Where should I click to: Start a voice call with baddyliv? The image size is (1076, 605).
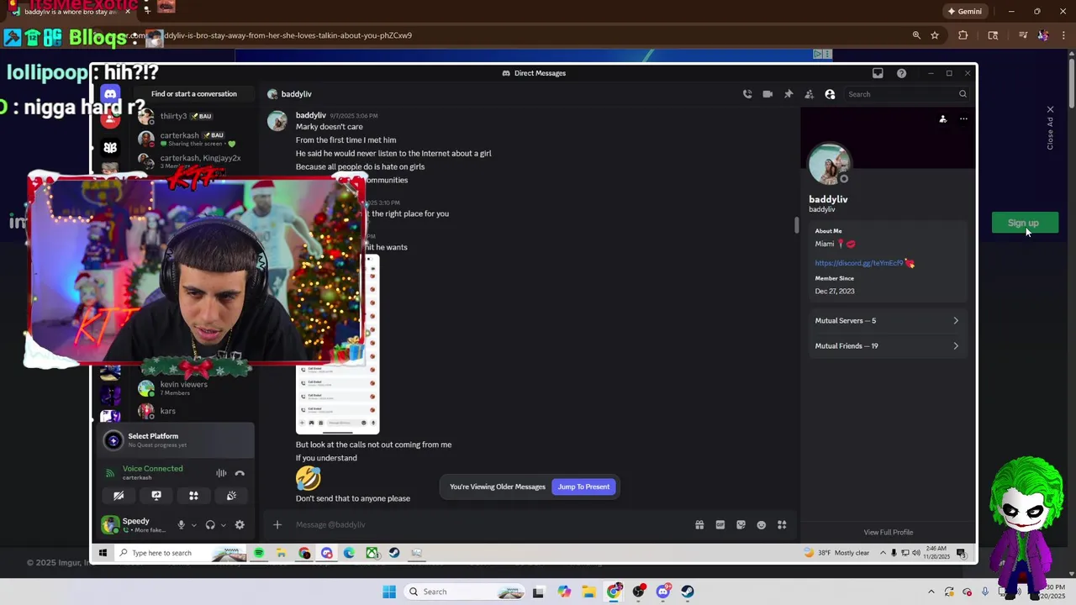747,94
